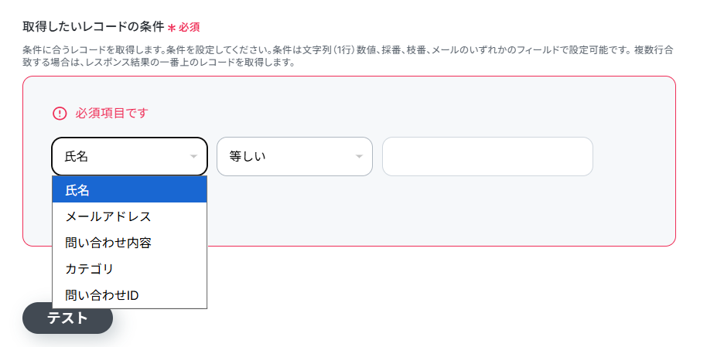Click the red warning exclamation icon
The width and height of the screenshot is (707, 347).
click(60, 114)
